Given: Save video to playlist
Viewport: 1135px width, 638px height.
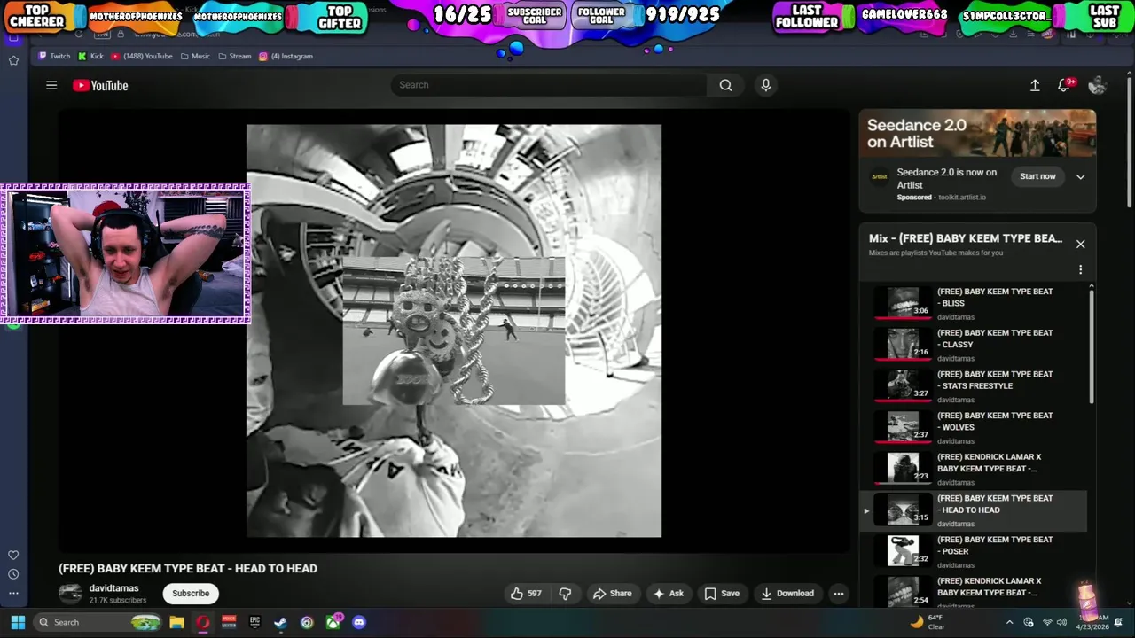Looking at the screenshot, I should (x=722, y=594).
